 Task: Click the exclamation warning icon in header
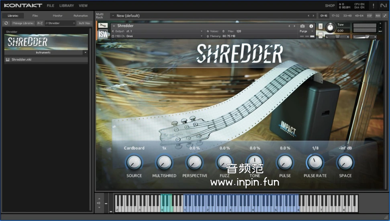tap(374, 6)
